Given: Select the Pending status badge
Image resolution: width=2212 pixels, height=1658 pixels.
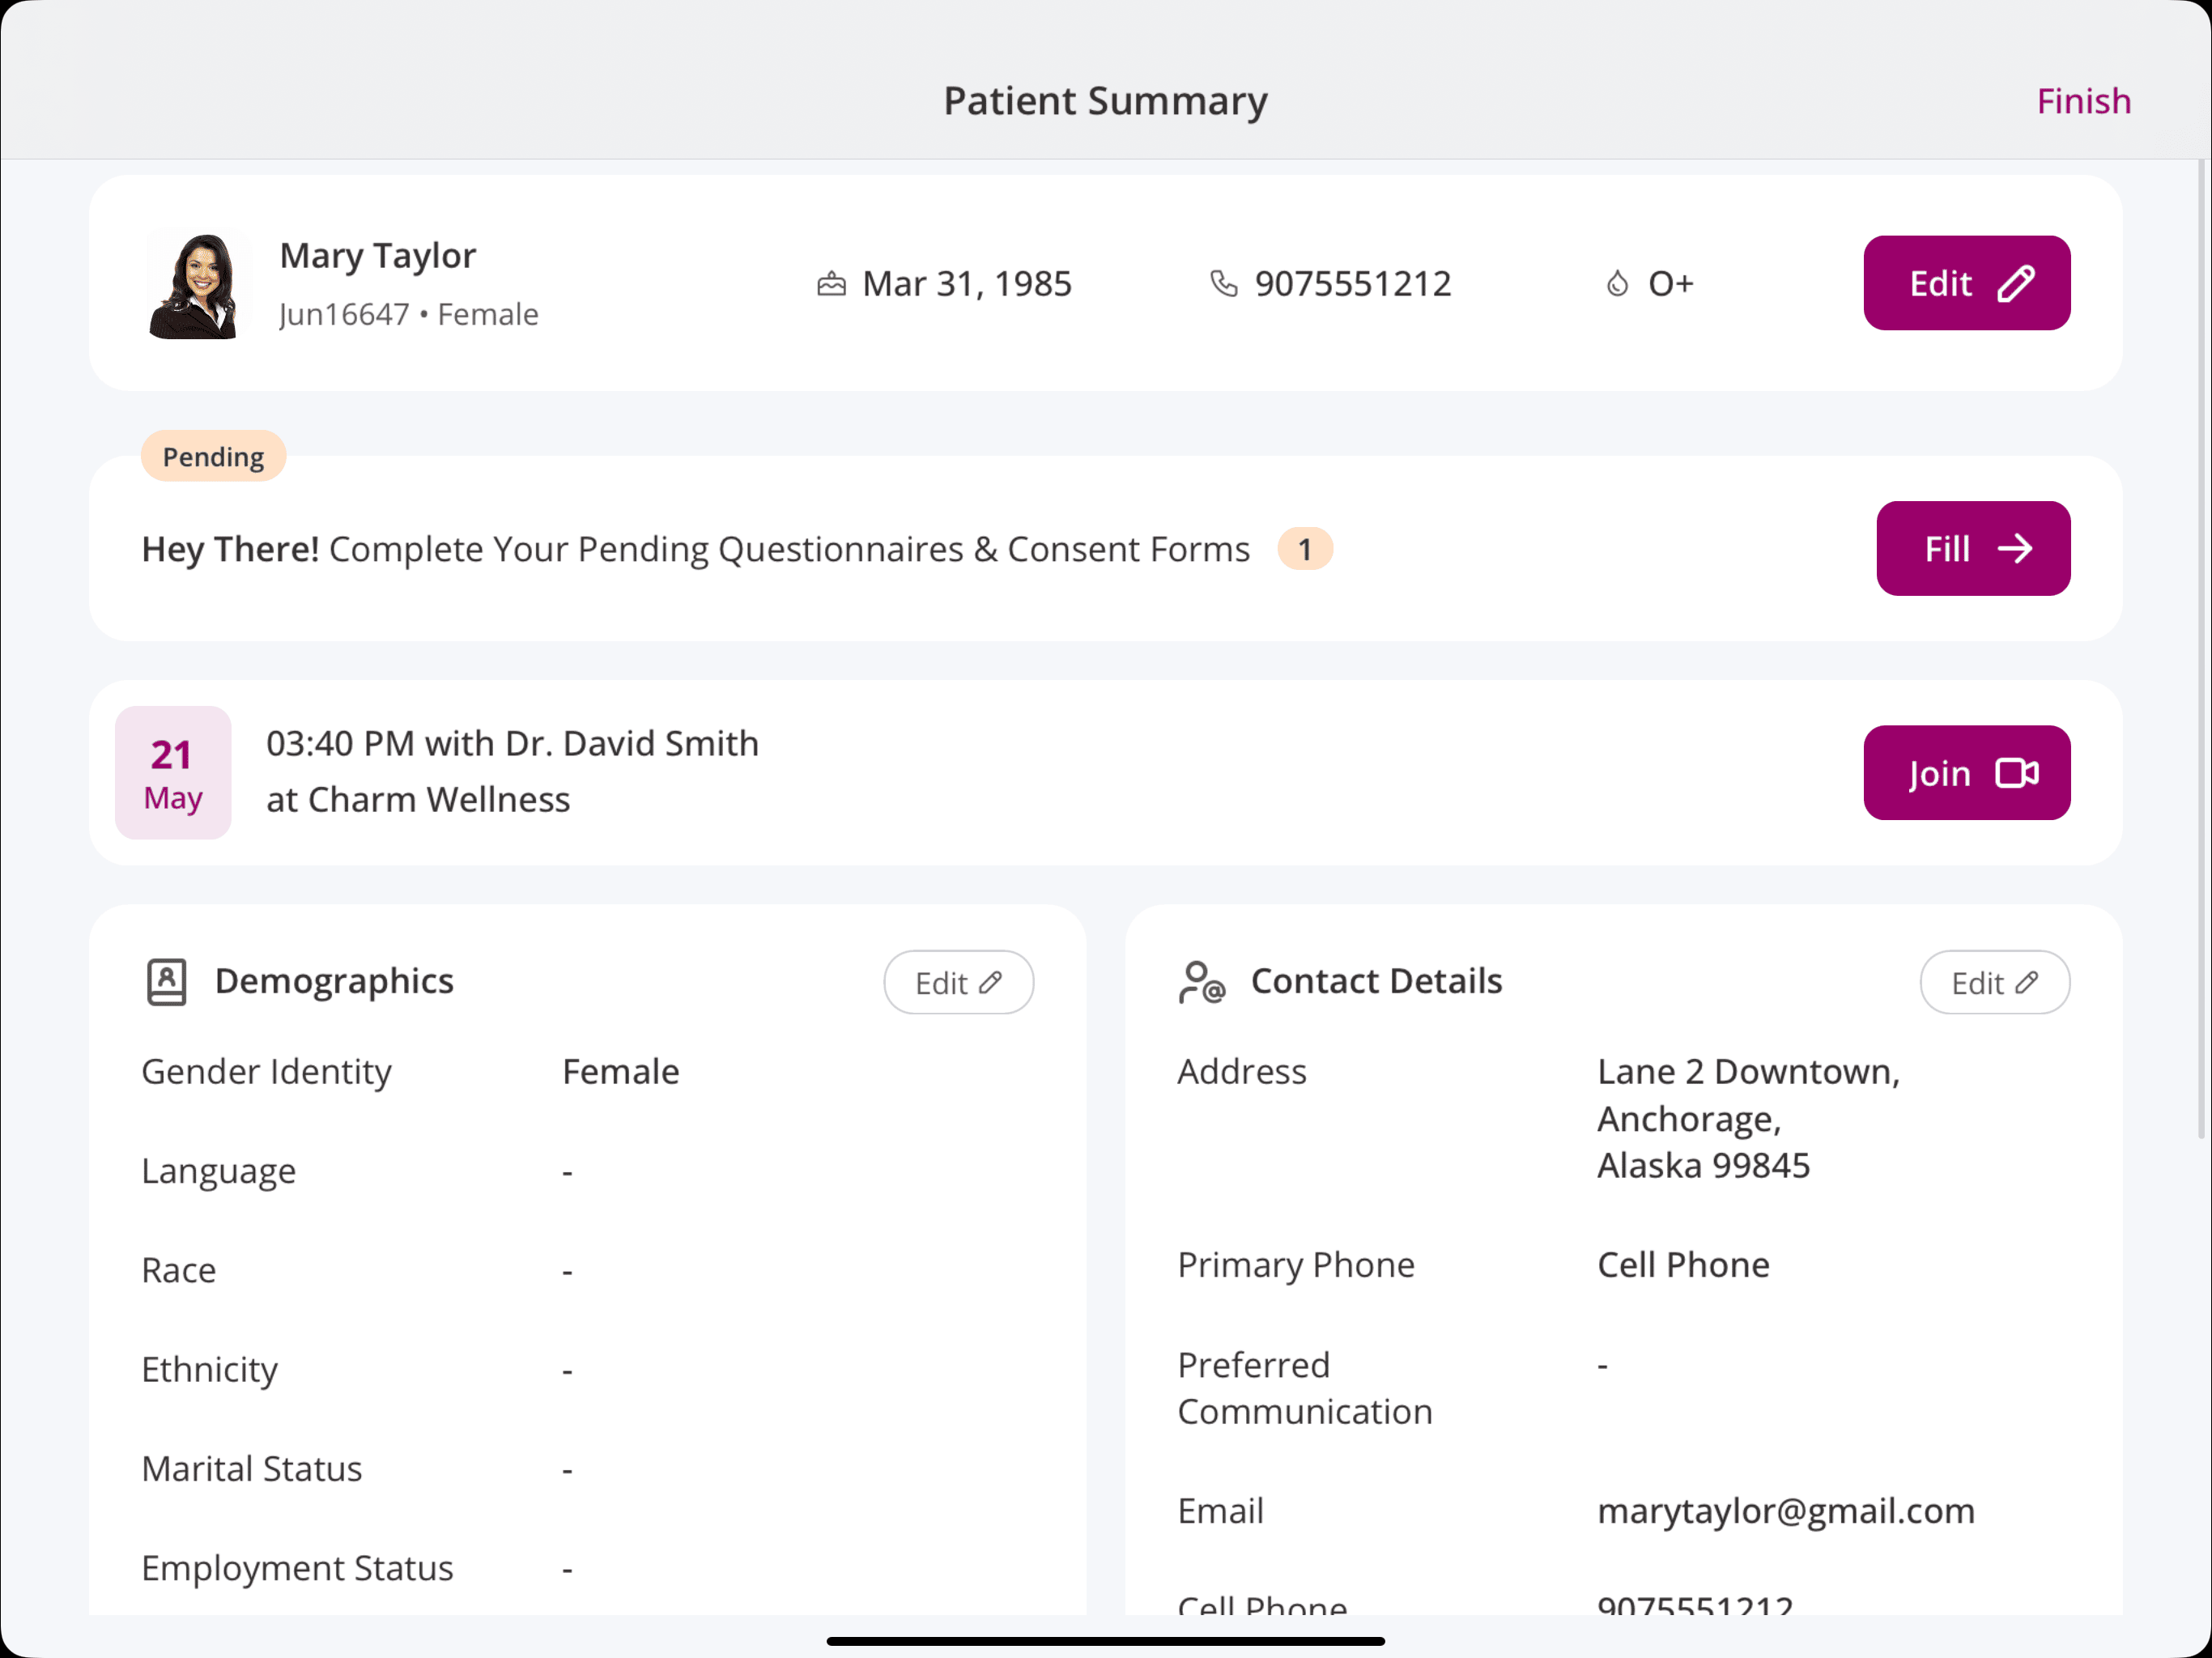Looking at the screenshot, I should pos(213,457).
